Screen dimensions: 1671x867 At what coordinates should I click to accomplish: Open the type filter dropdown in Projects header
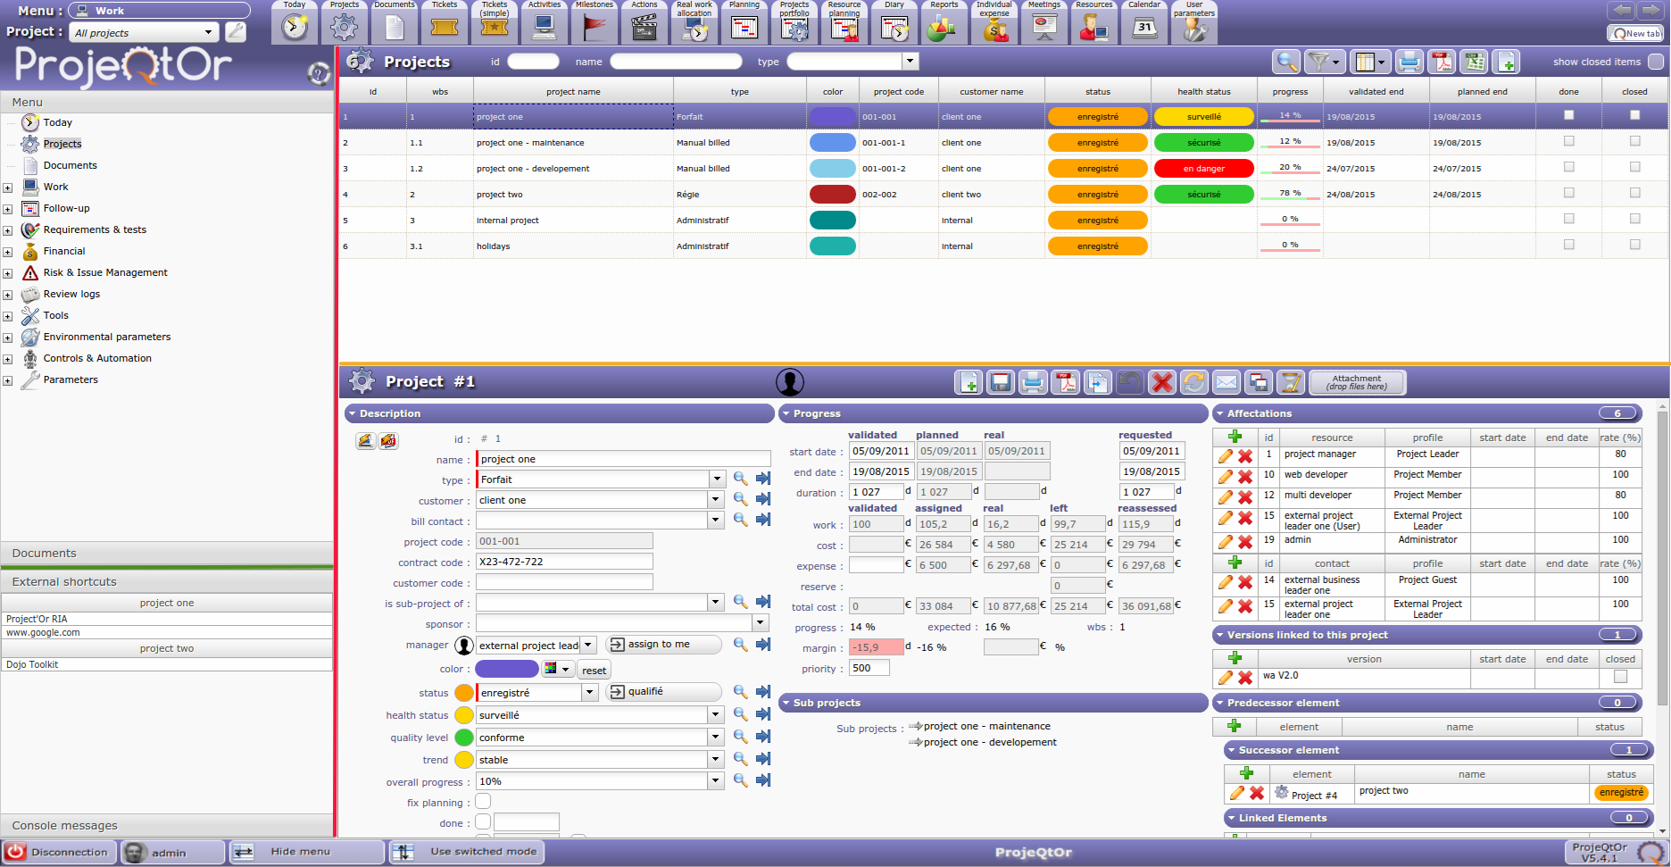(910, 62)
